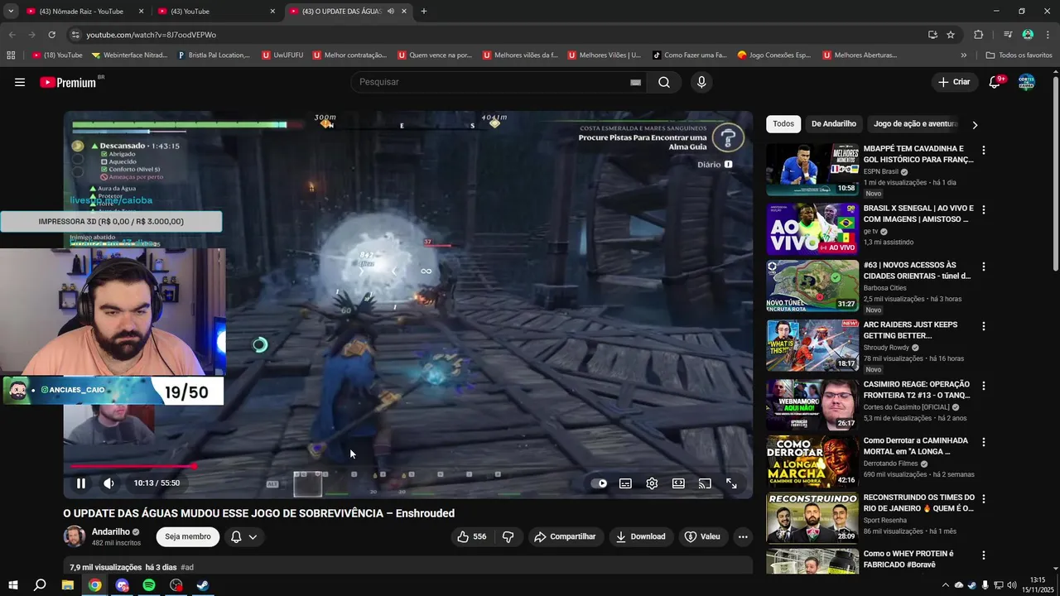This screenshot has height=596, width=1060.
Task: Submit search with magnifier button
Action: [664, 82]
